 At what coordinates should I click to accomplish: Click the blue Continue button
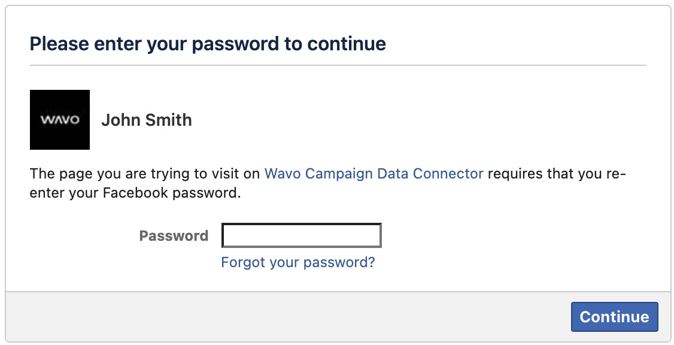coord(614,317)
